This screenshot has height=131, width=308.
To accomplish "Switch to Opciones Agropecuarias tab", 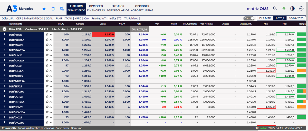I will 142,8.
